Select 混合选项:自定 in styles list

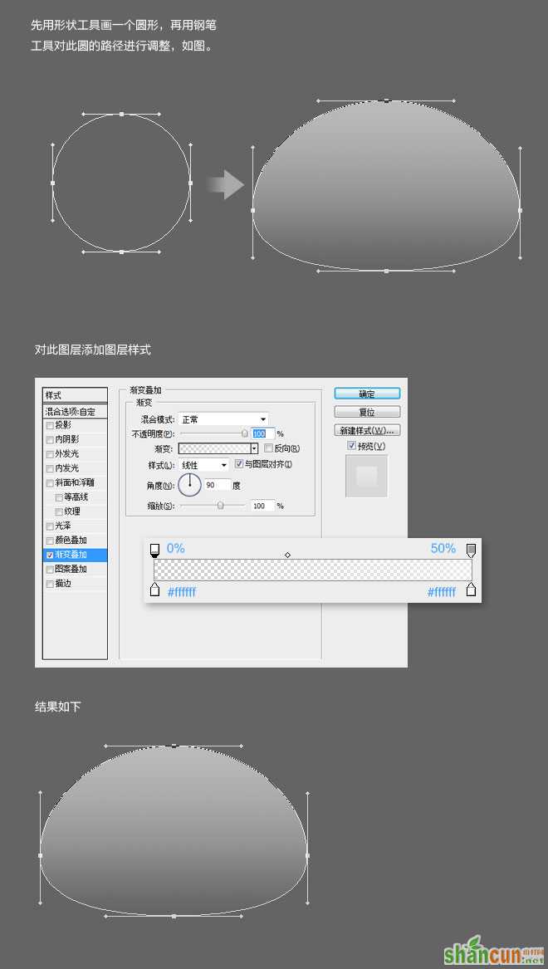click(75, 411)
